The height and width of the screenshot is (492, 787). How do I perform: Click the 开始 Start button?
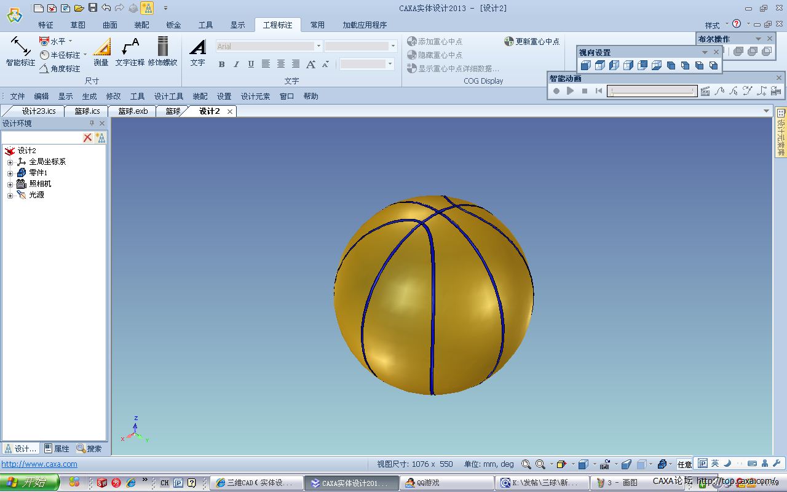pos(30,483)
